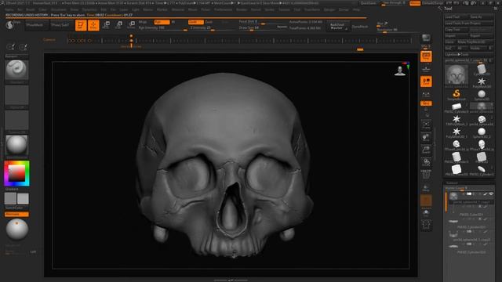Hide the top subtool with eye icon
502x282 pixels.
tap(491, 194)
